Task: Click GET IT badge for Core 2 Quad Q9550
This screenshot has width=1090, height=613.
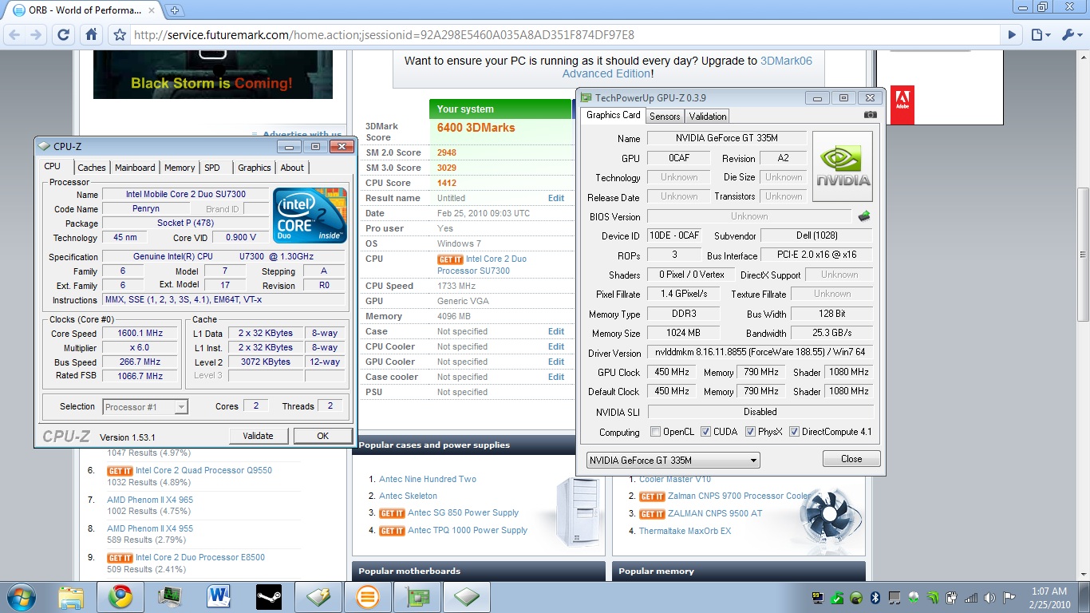Action: 120,471
